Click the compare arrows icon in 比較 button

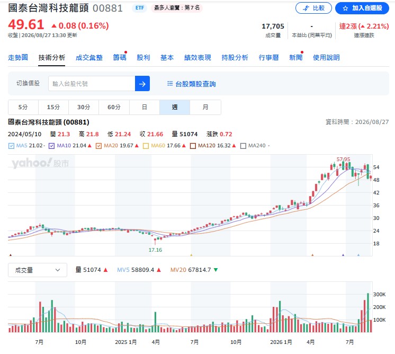click(306, 8)
